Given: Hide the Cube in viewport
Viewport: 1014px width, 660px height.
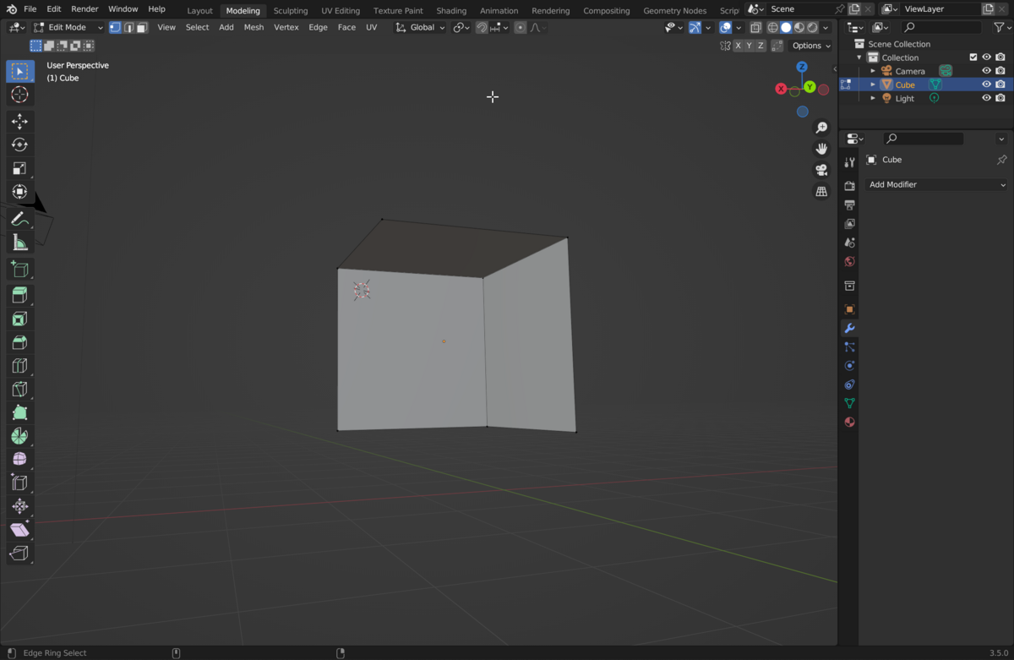Looking at the screenshot, I should coord(986,85).
